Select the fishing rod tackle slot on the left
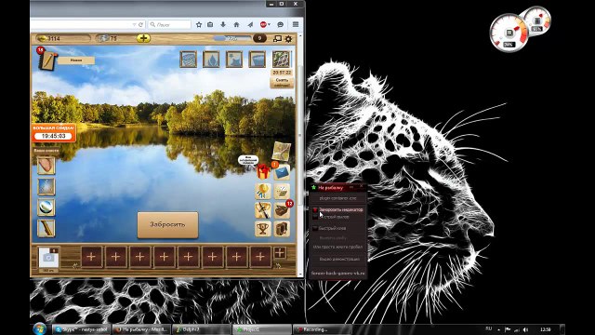 click(x=46, y=228)
